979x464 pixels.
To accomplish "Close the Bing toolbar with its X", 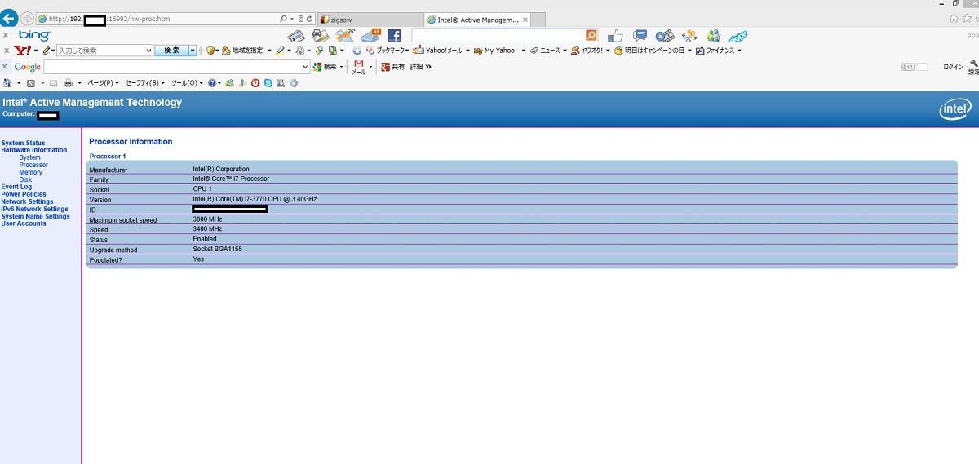I will click(x=6, y=35).
